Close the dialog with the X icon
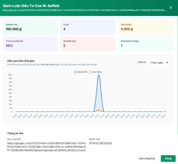The height and width of the screenshot is (164, 178). tap(171, 8)
